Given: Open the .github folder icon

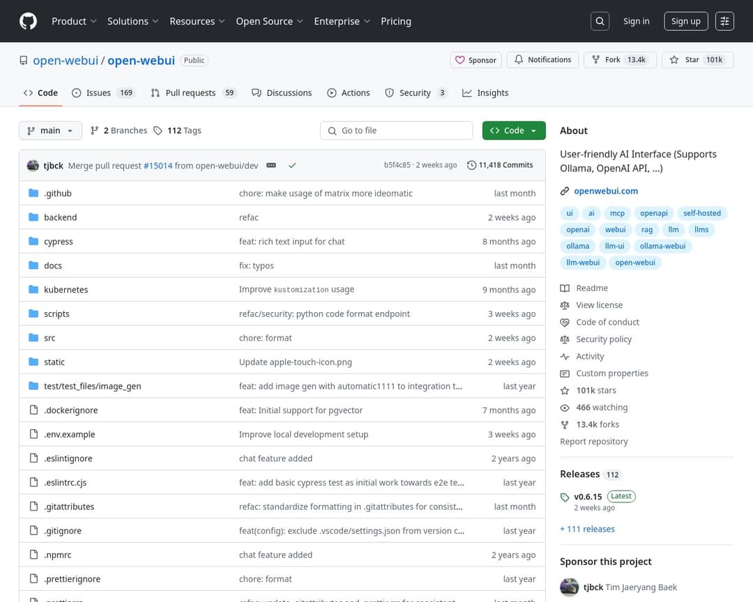Looking at the screenshot, I should click(x=33, y=193).
